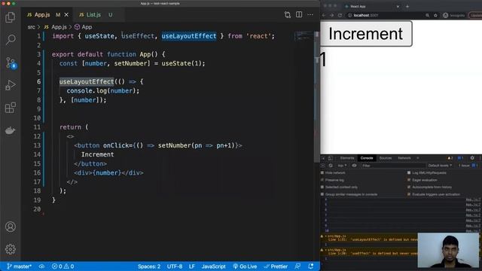Toggle the Hide network checkbox

click(322, 172)
